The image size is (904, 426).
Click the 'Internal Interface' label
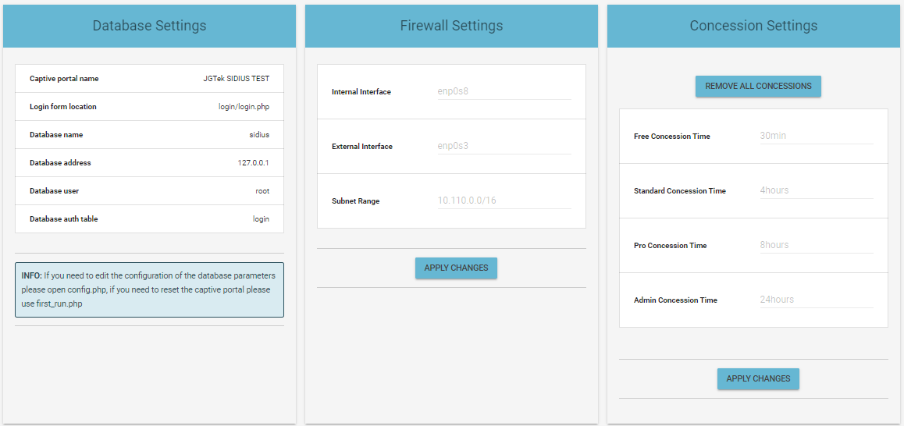tap(361, 92)
